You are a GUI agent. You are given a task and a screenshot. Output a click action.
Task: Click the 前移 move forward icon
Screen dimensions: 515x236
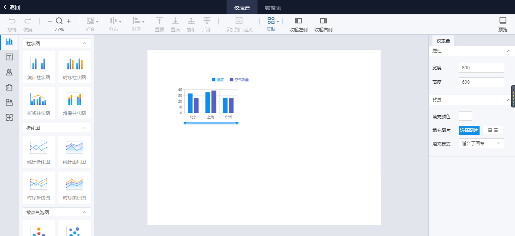(191, 21)
